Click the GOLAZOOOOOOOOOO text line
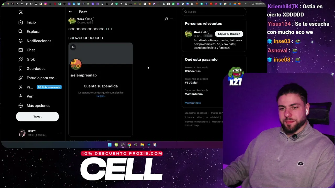The image size is (335, 188). 86,38
